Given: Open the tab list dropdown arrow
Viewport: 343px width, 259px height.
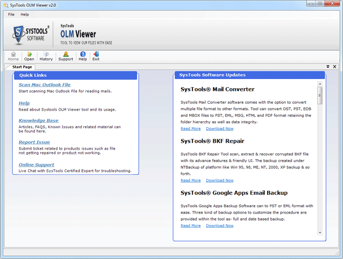Looking at the screenshot, I should point(328,67).
